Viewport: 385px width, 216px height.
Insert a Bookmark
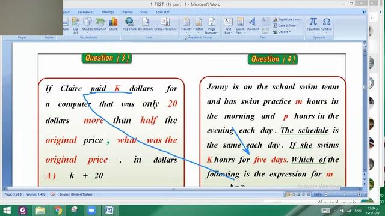coord(146,24)
